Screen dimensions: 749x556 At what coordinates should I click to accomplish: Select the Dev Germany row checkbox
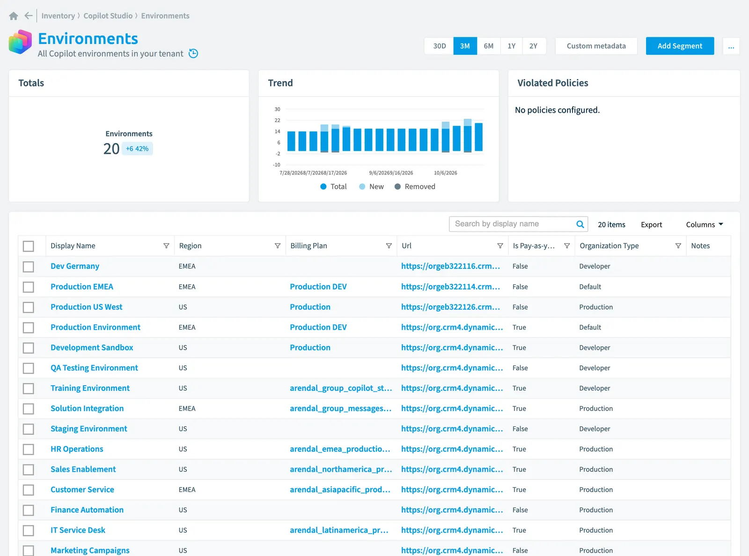click(29, 267)
